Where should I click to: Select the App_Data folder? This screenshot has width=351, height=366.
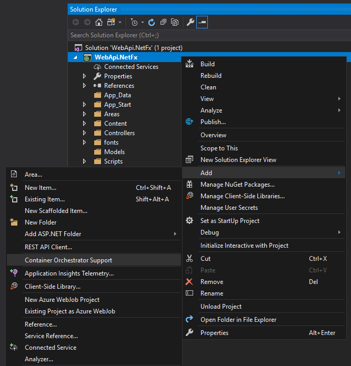click(117, 95)
